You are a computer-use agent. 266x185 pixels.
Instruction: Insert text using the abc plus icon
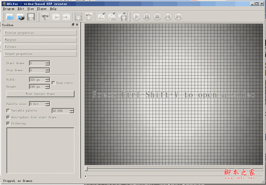89,16
